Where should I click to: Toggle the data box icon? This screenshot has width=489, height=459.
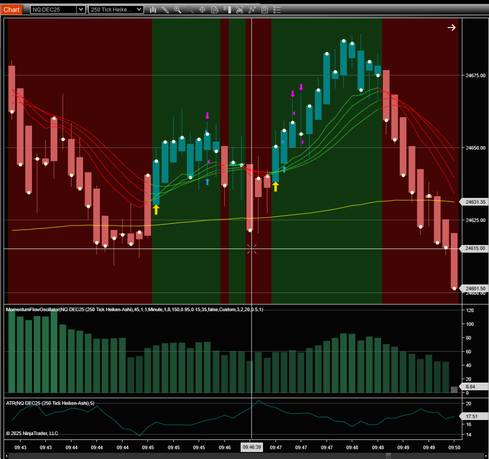214,10
